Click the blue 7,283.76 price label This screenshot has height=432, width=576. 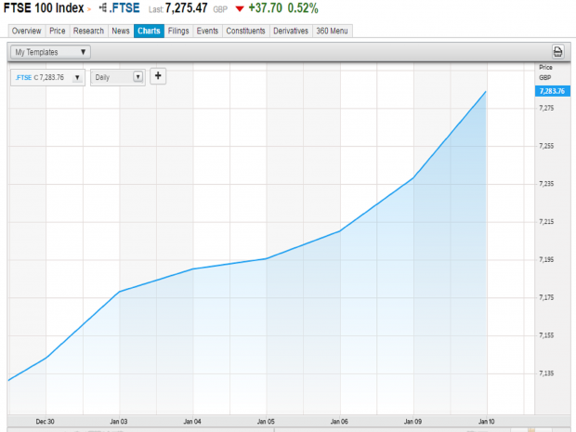[x=552, y=91]
